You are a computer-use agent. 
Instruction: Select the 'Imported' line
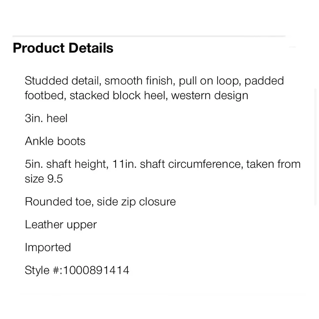coord(48,248)
